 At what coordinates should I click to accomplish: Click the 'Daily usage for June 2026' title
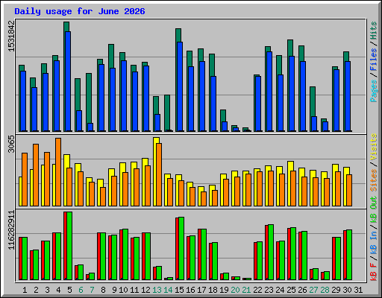pos(80,11)
